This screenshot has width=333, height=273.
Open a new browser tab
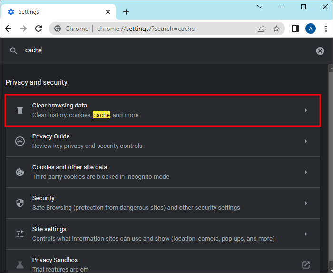tap(126, 12)
